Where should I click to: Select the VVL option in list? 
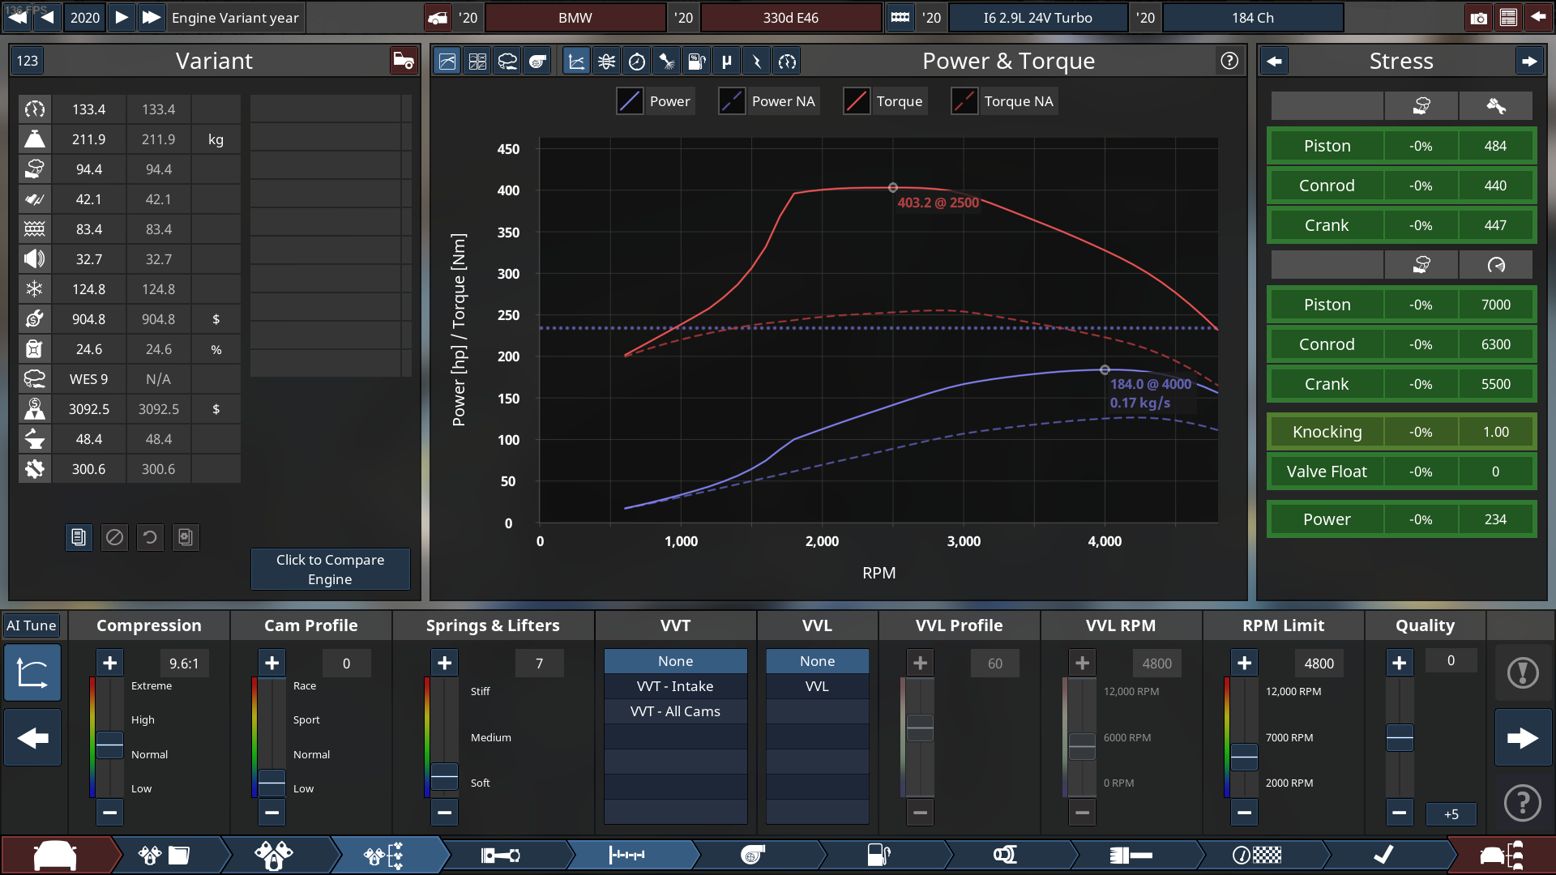[817, 686]
